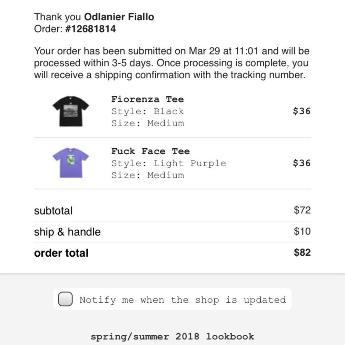The height and width of the screenshot is (345, 345).
Task: Select the Fiorenza Tee product name
Action: [x=148, y=99]
